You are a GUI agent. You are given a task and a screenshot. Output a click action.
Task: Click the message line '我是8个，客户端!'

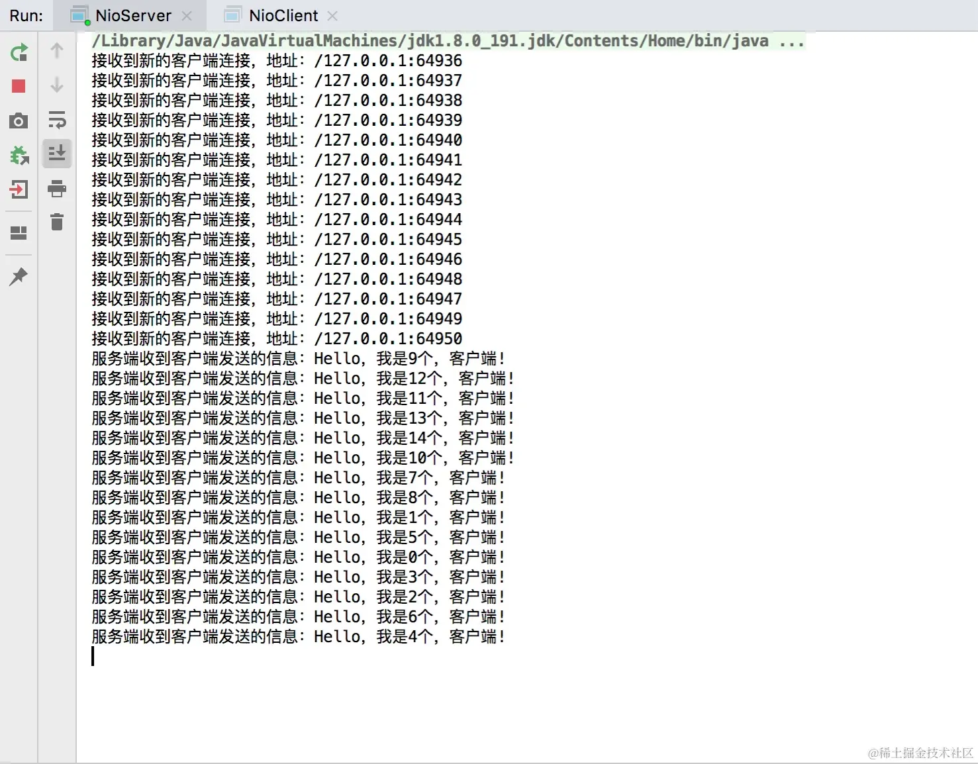pyautogui.click(x=299, y=498)
